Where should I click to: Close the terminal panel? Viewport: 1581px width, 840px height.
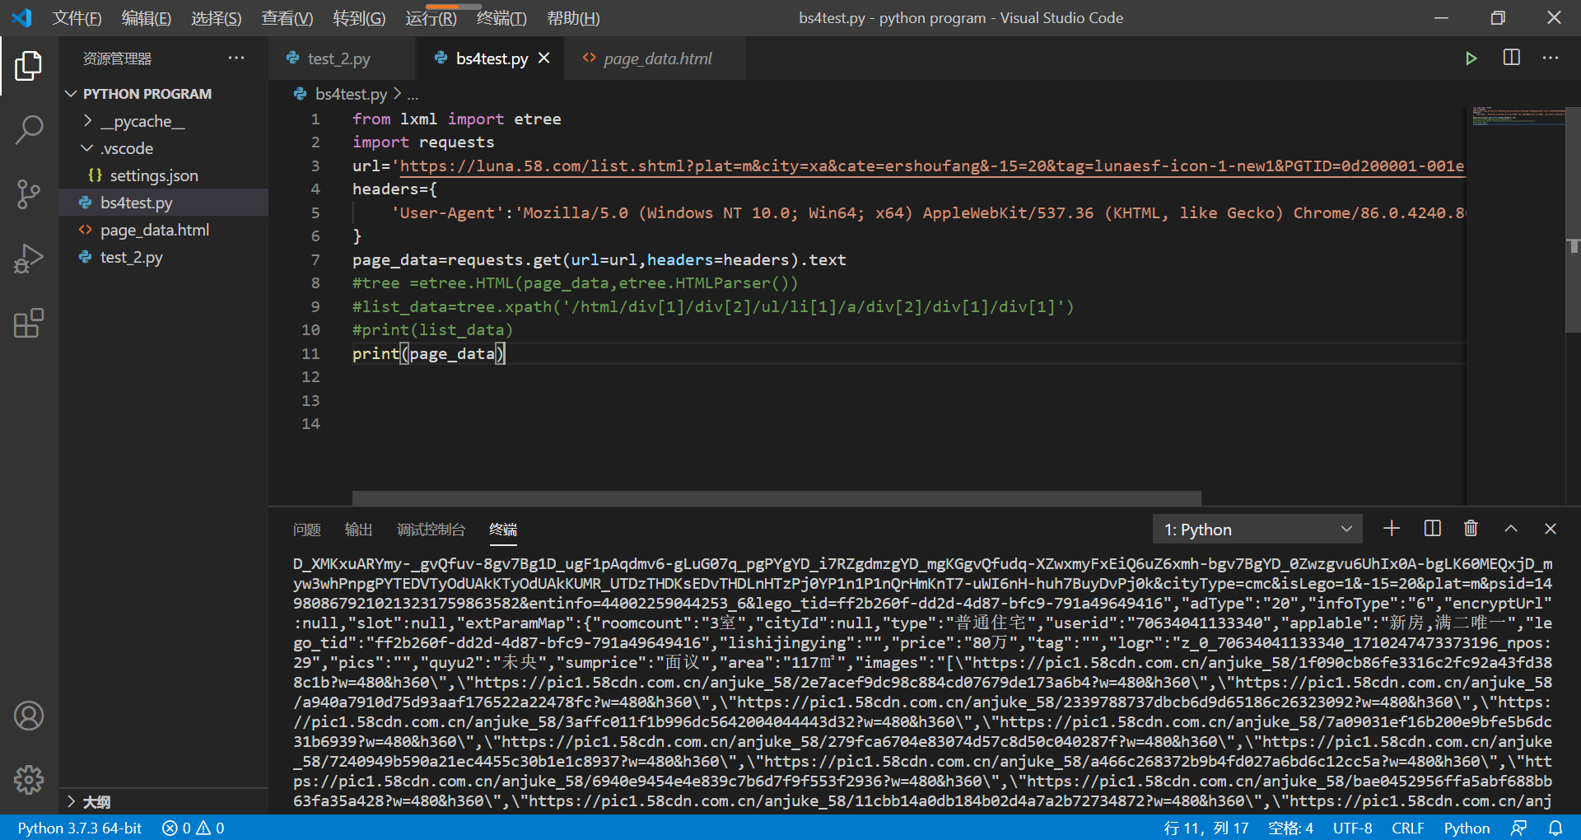click(1551, 529)
